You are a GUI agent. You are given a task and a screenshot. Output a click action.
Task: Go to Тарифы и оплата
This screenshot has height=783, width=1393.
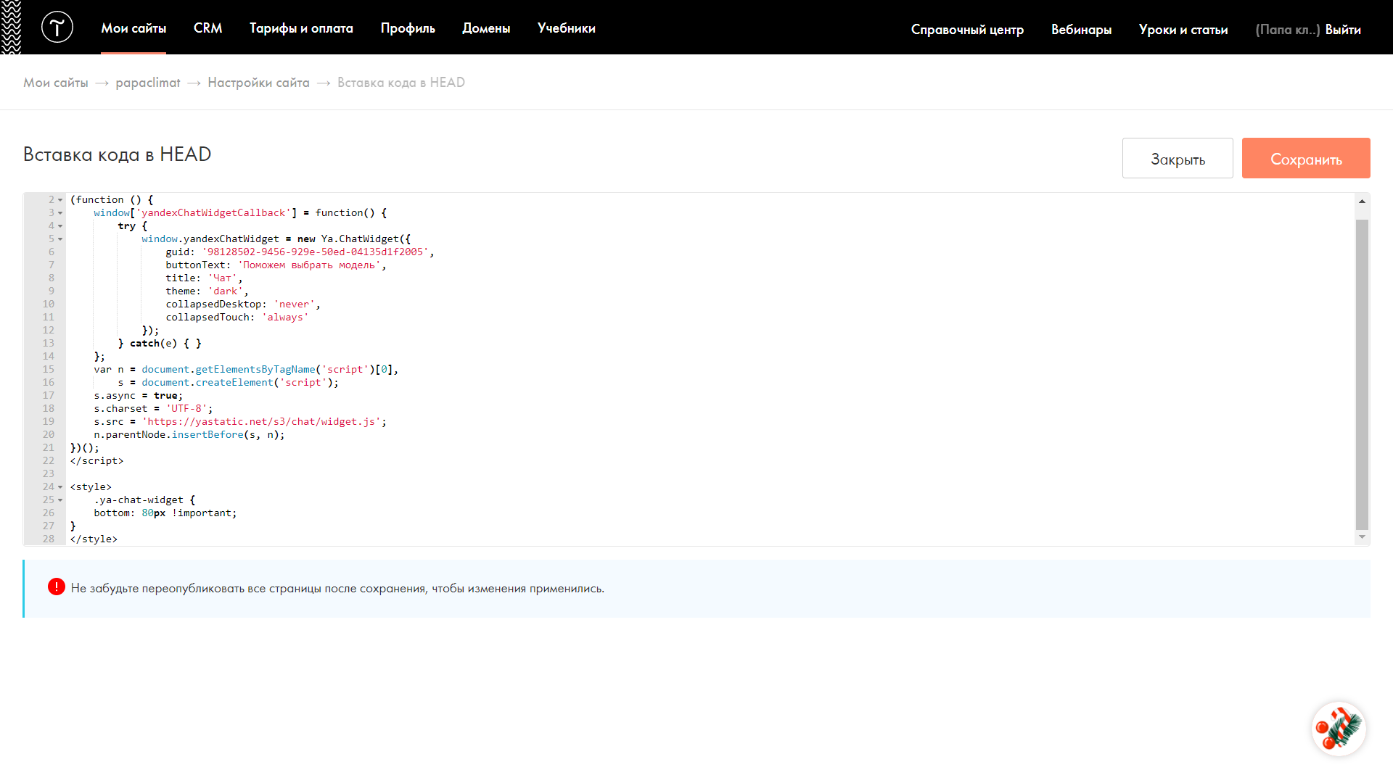click(301, 28)
